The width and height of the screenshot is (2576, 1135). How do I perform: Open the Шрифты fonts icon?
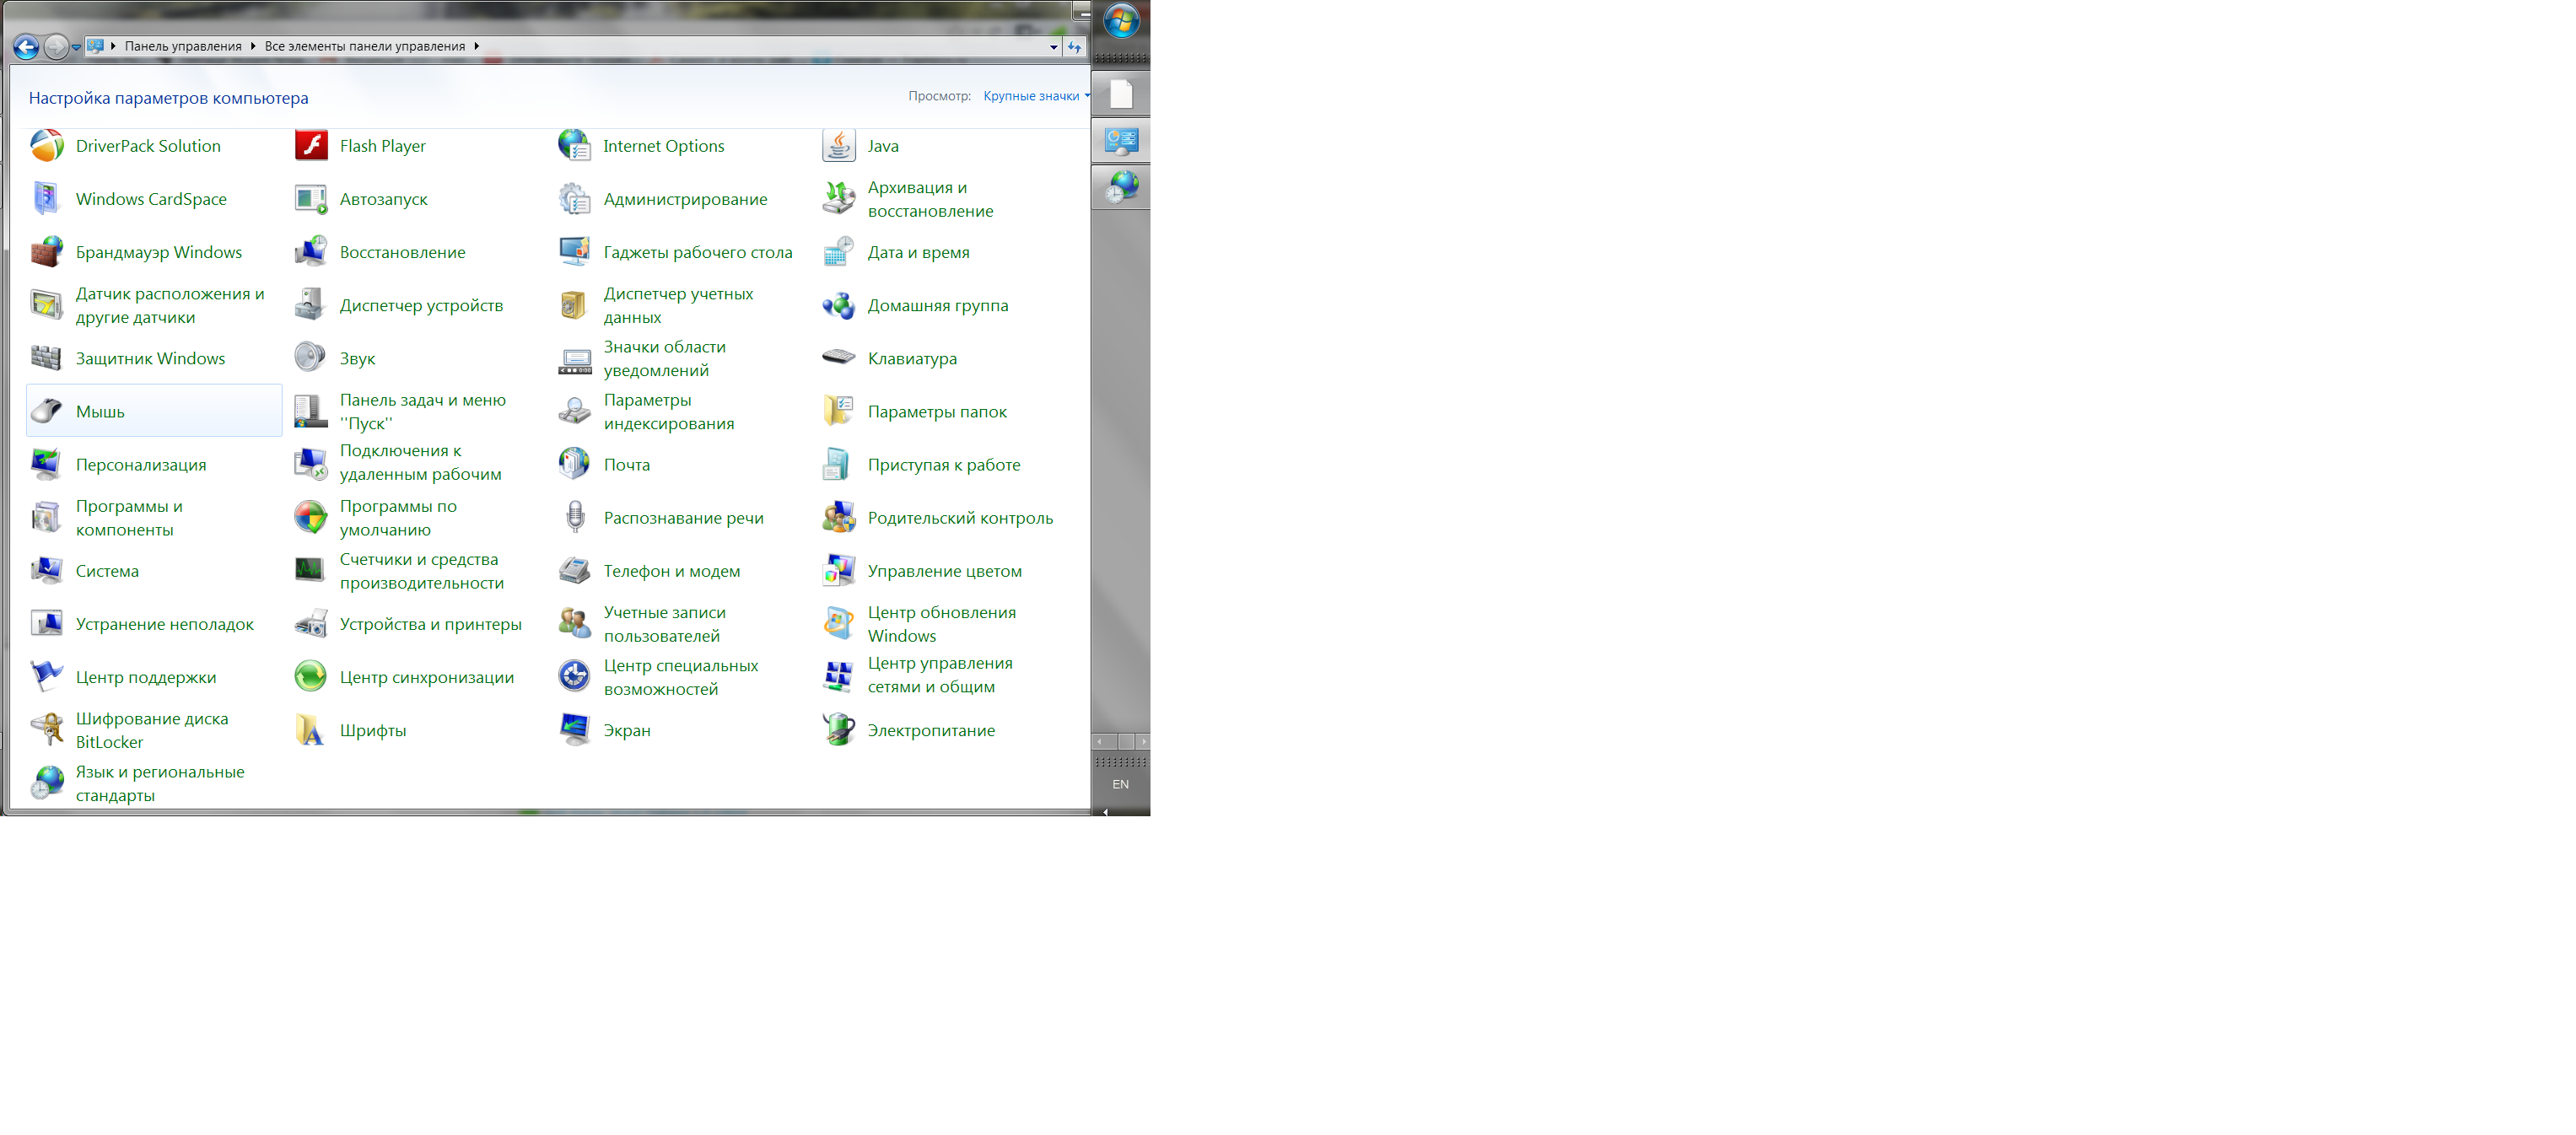(311, 730)
